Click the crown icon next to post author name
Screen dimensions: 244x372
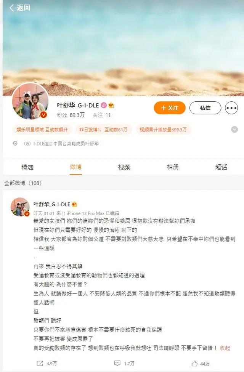tap(74, 204)
